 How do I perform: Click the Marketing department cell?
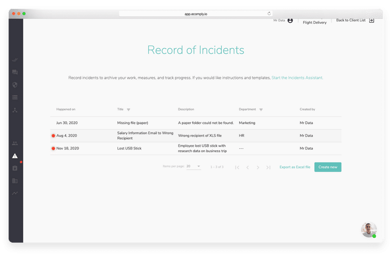[x=247, y=123]
